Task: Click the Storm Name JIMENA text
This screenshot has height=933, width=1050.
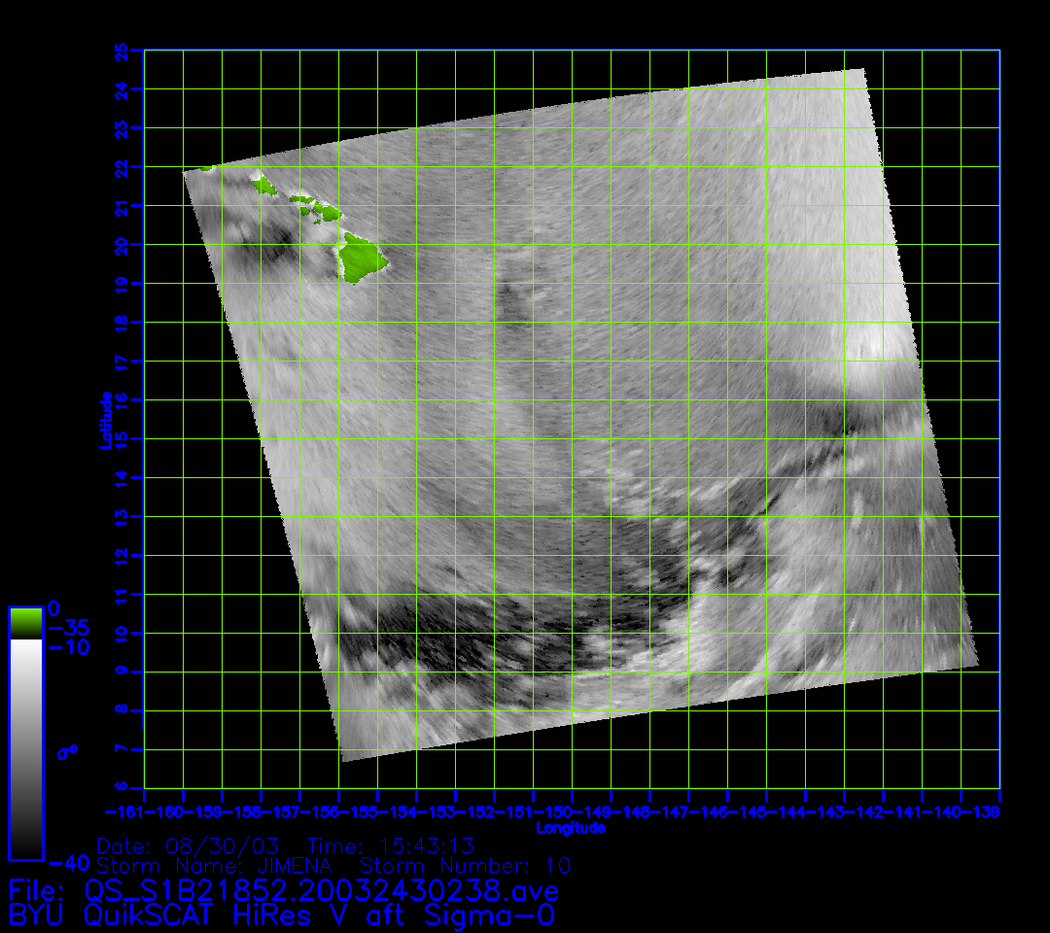Action: 216,865
